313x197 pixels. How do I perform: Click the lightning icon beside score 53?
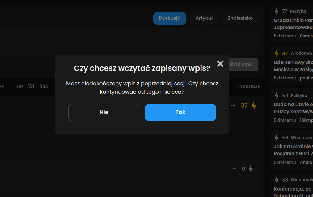pyautogui.click(x=277, y=180)
